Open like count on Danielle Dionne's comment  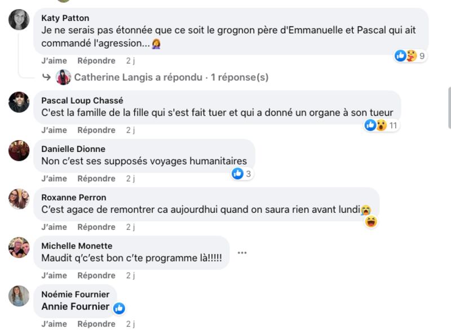242,173
